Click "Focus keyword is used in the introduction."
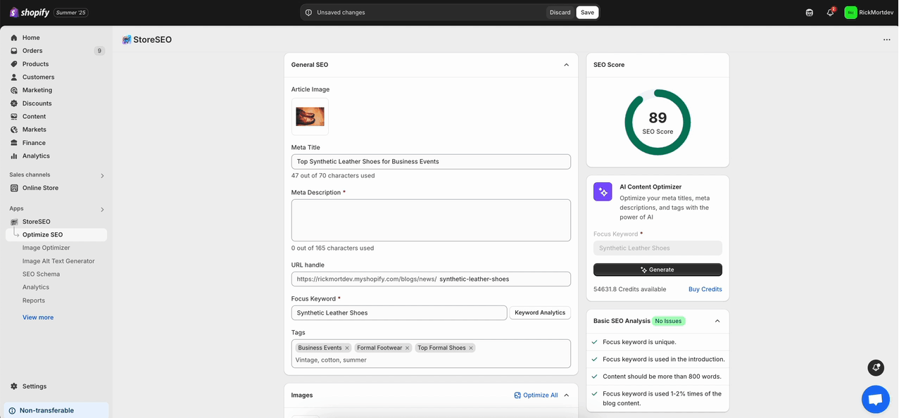The width and height of the screenshot is (899, 418). coord(664,360)
